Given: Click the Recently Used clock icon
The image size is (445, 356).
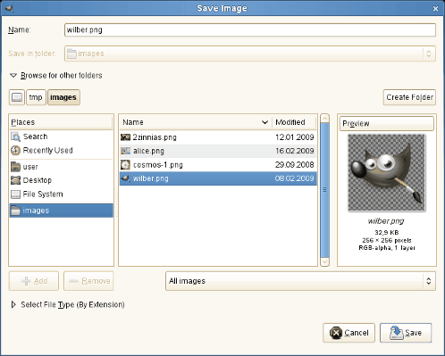Looking at the screenshot, I should point(15,151).
